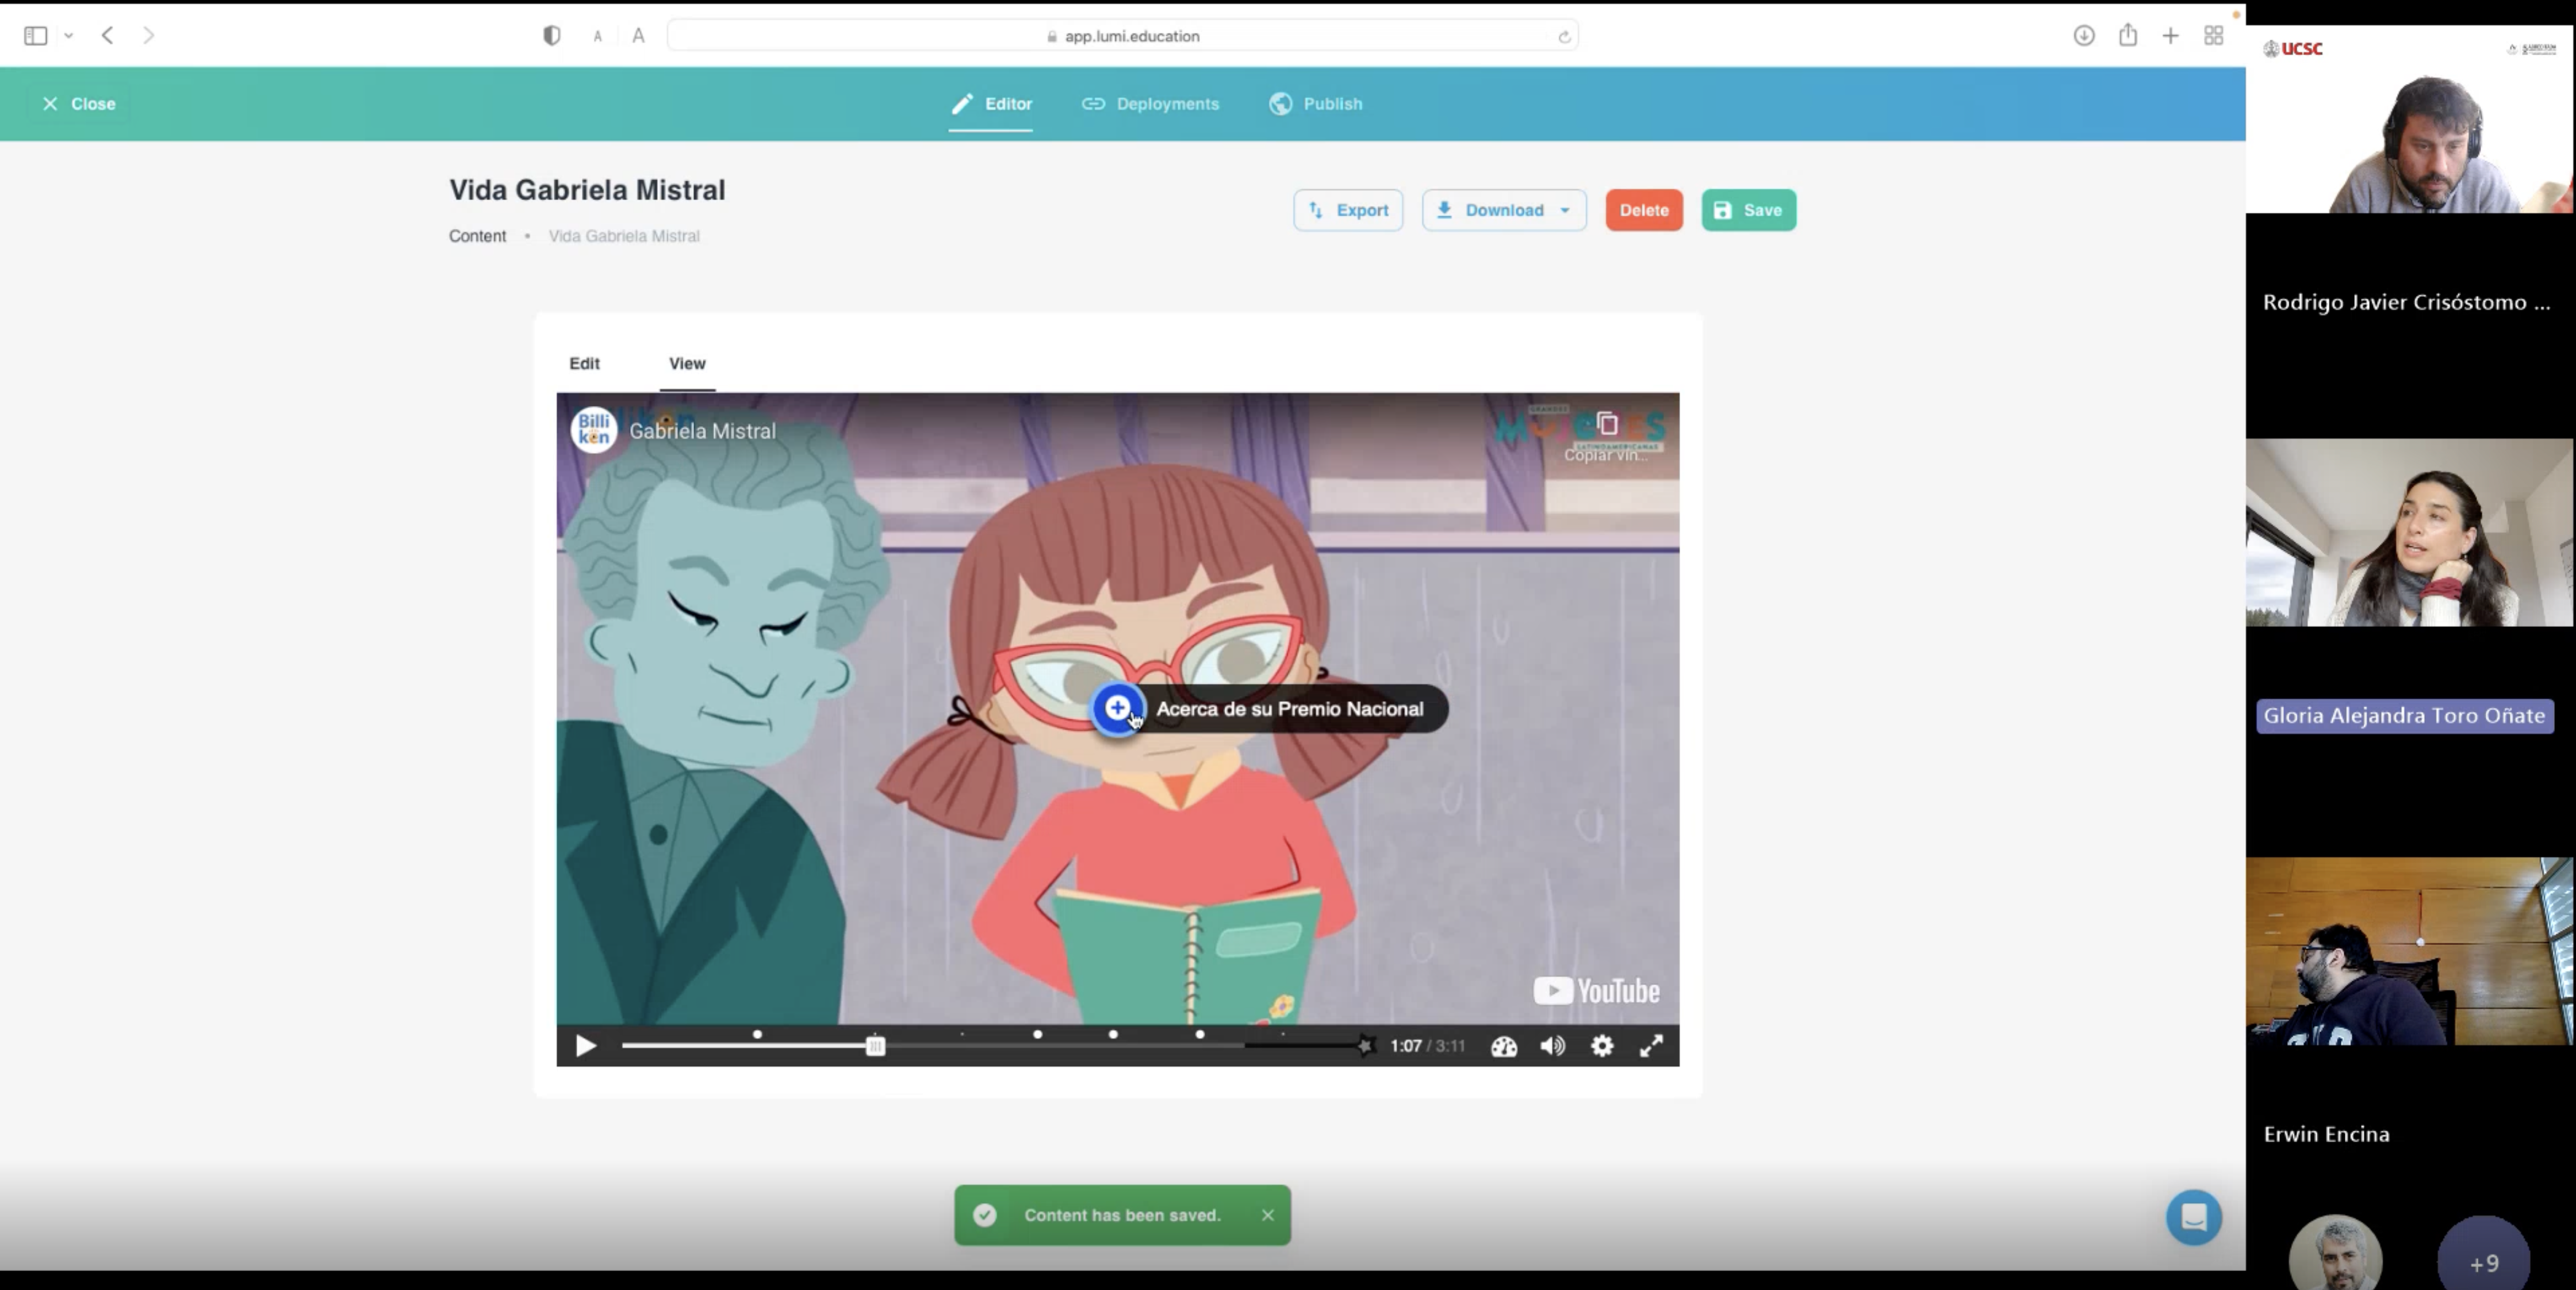Open the Editor tab
The width and height of the screenshot is (2576, 1290).
[991, 104]
